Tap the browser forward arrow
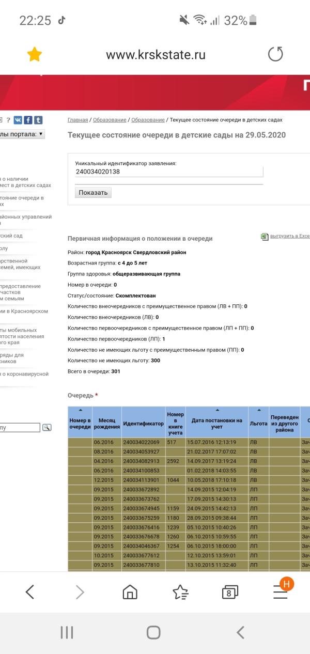 tap(80, 592)
